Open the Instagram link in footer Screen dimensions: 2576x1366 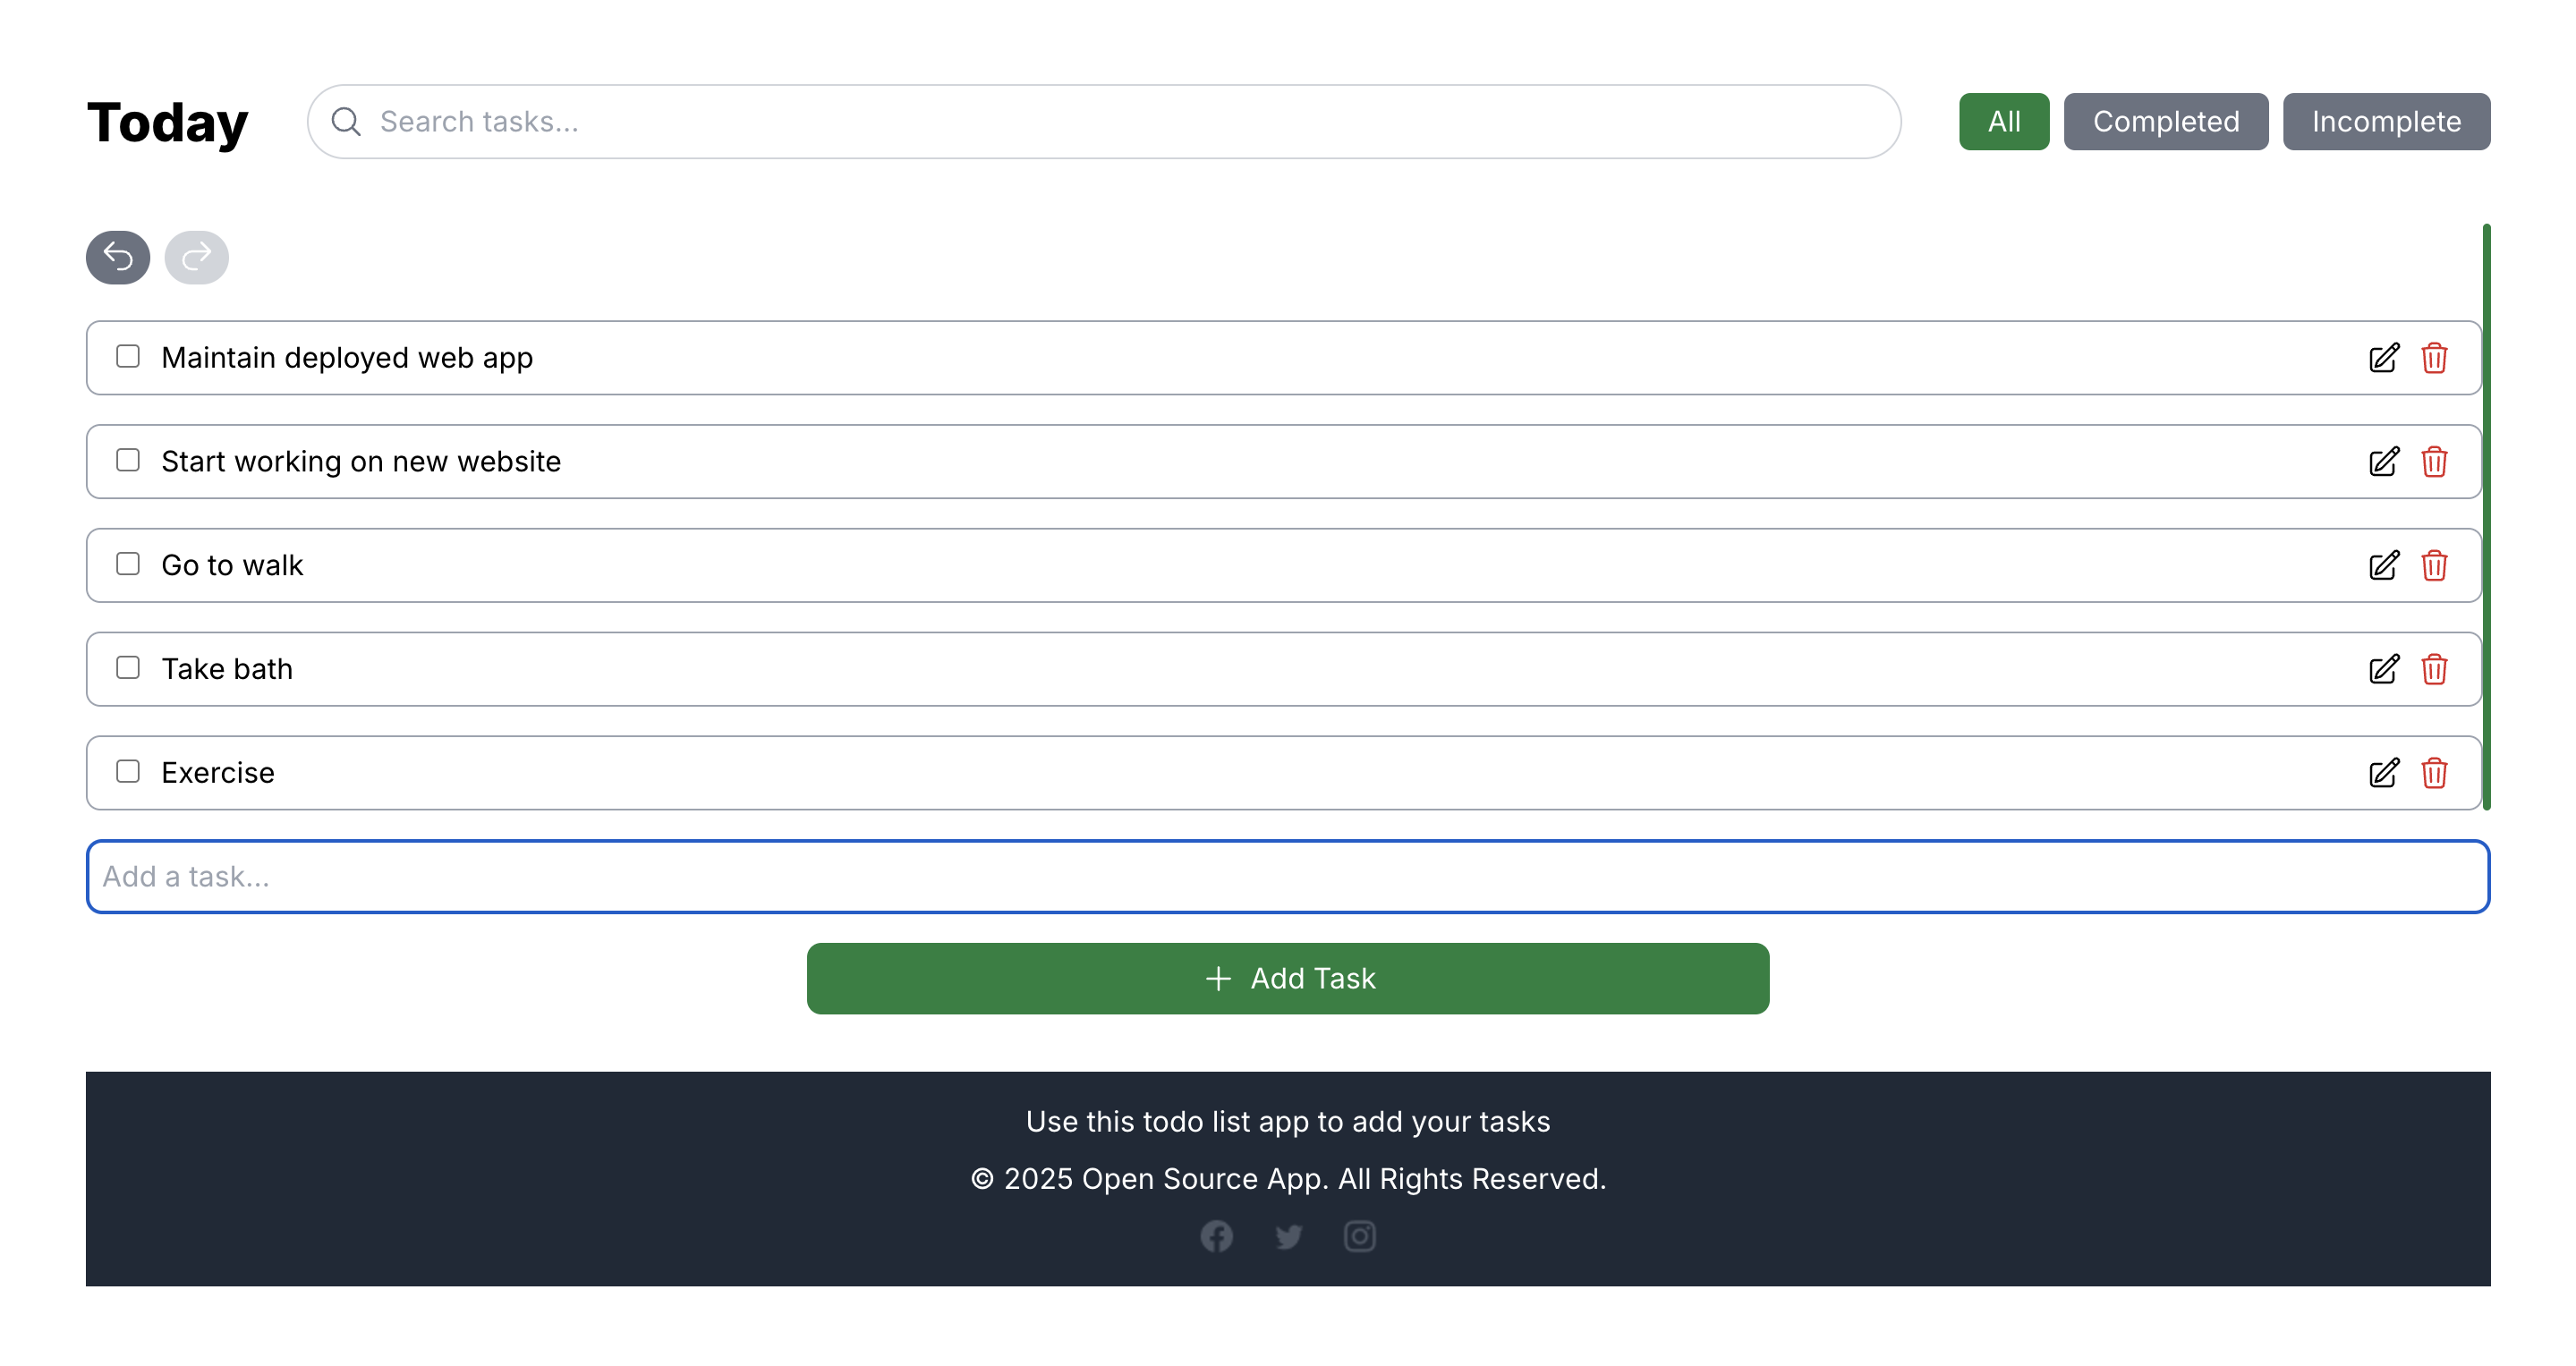tap(1359, 1236)
